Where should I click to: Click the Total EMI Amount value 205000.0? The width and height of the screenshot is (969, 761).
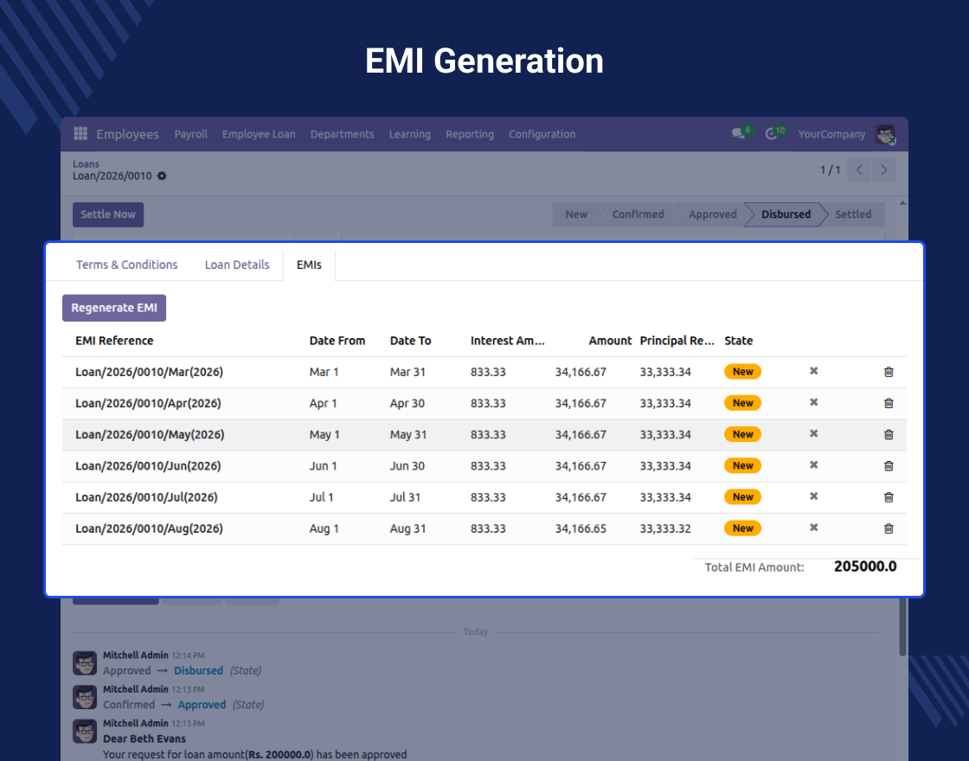(864, 566)
